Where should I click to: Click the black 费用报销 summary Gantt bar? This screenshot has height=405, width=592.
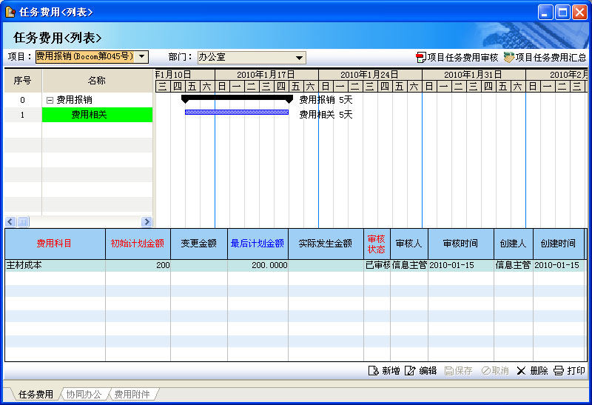(236, 98)
